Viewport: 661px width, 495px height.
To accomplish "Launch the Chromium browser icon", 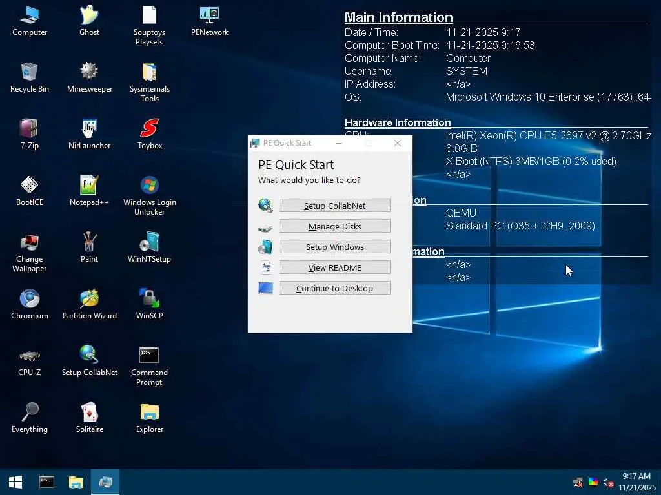I will 30,304.
